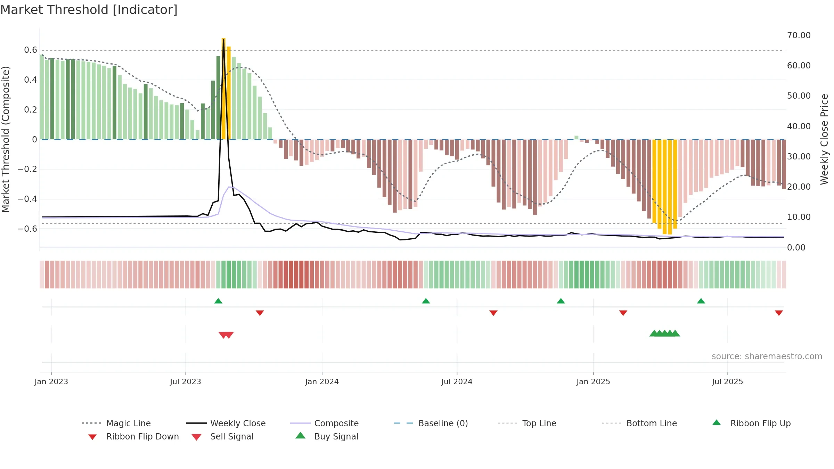Image resolution: width=834 pixels, height=469 pixels.
Task: Click the −0.2 left axis tick label
Action: pyautogui.click(x=27, y=169)
